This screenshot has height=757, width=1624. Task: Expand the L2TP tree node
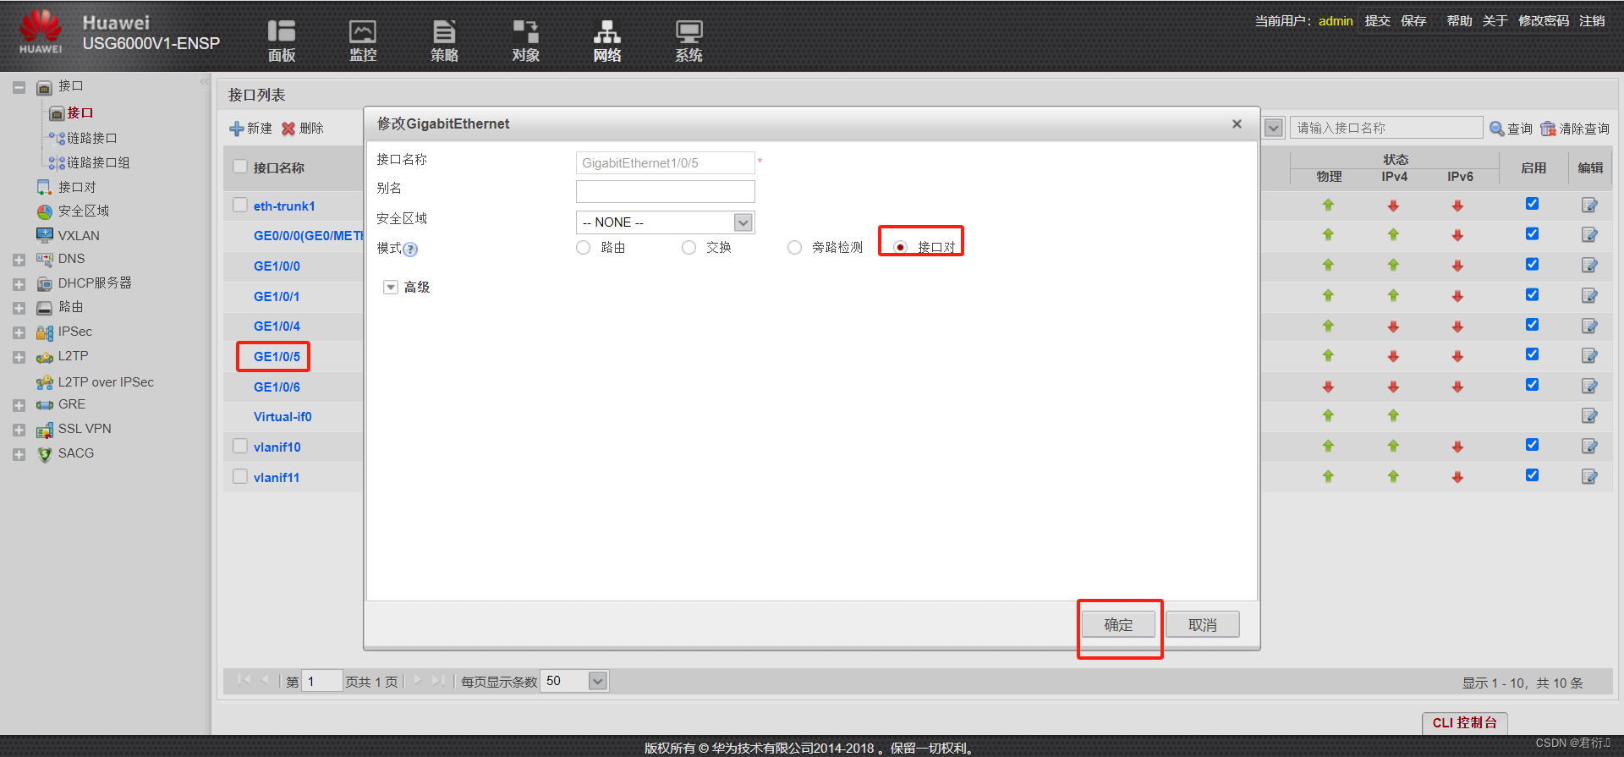click(x=19, y=357)
